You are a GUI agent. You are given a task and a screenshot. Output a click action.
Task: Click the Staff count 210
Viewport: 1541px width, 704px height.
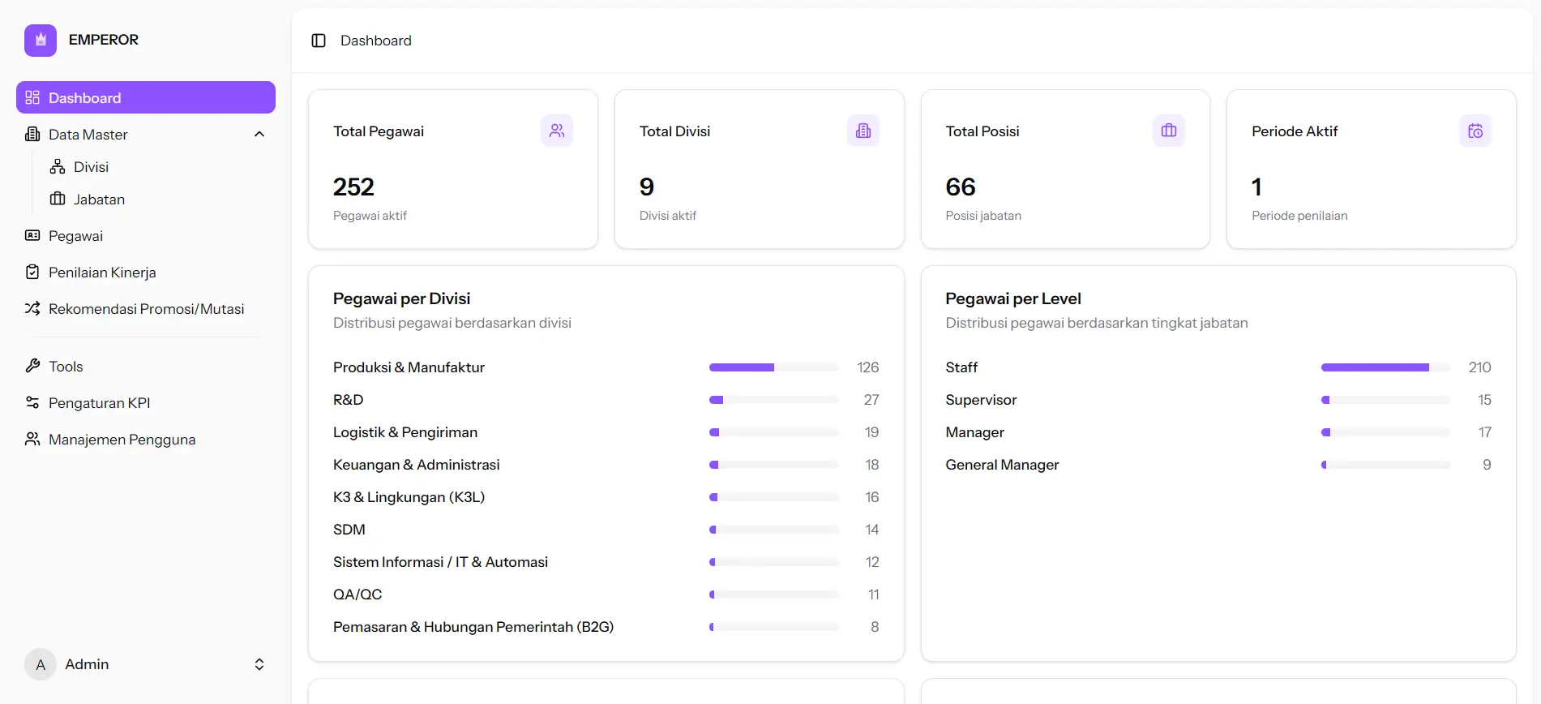point(1479,367)
